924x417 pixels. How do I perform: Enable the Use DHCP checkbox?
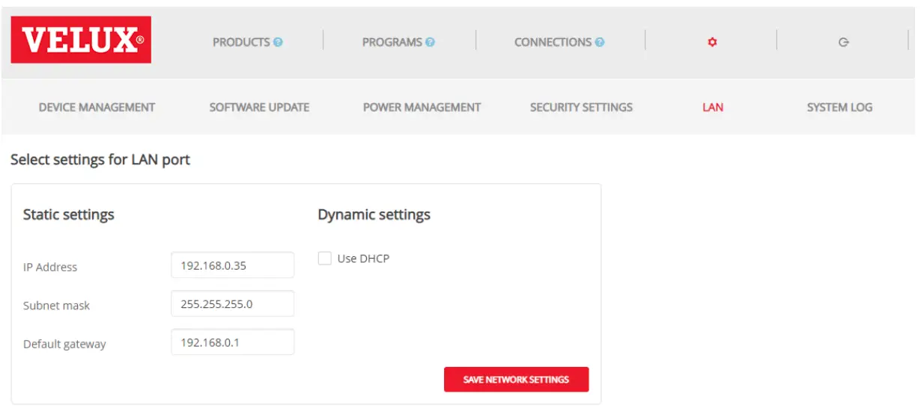(325, 259)
